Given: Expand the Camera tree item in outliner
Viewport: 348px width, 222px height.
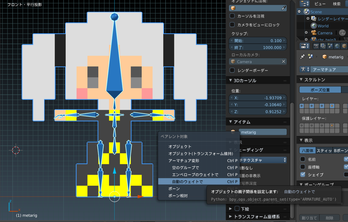Looking at the screenshot, I should coord(306,33).
